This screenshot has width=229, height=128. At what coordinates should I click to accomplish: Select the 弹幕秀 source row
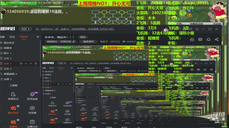pyautogui.click(x=20, y=48)
